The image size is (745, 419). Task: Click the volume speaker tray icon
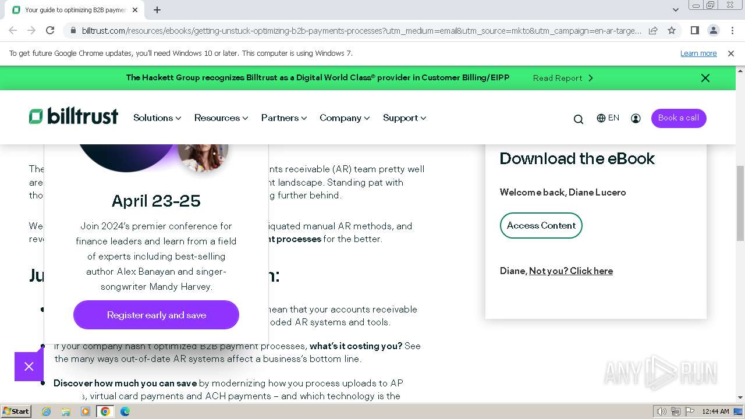coord(662,411)
